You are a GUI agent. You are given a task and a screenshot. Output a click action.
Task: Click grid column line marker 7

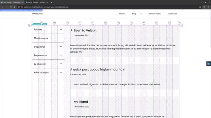pos(105,23)
